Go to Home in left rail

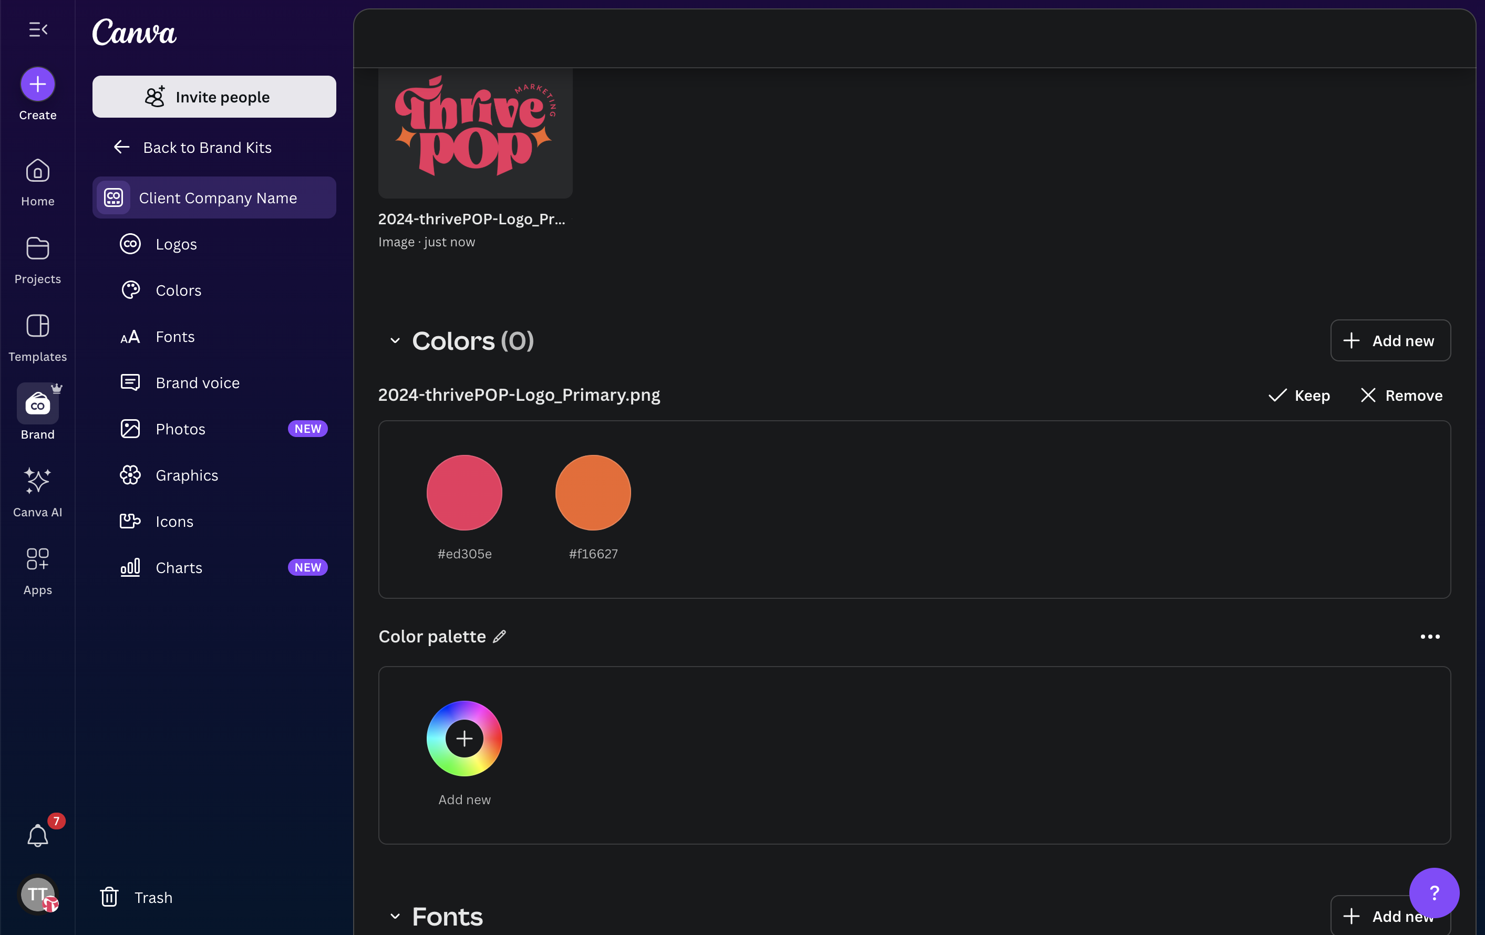tap(38, 182)
